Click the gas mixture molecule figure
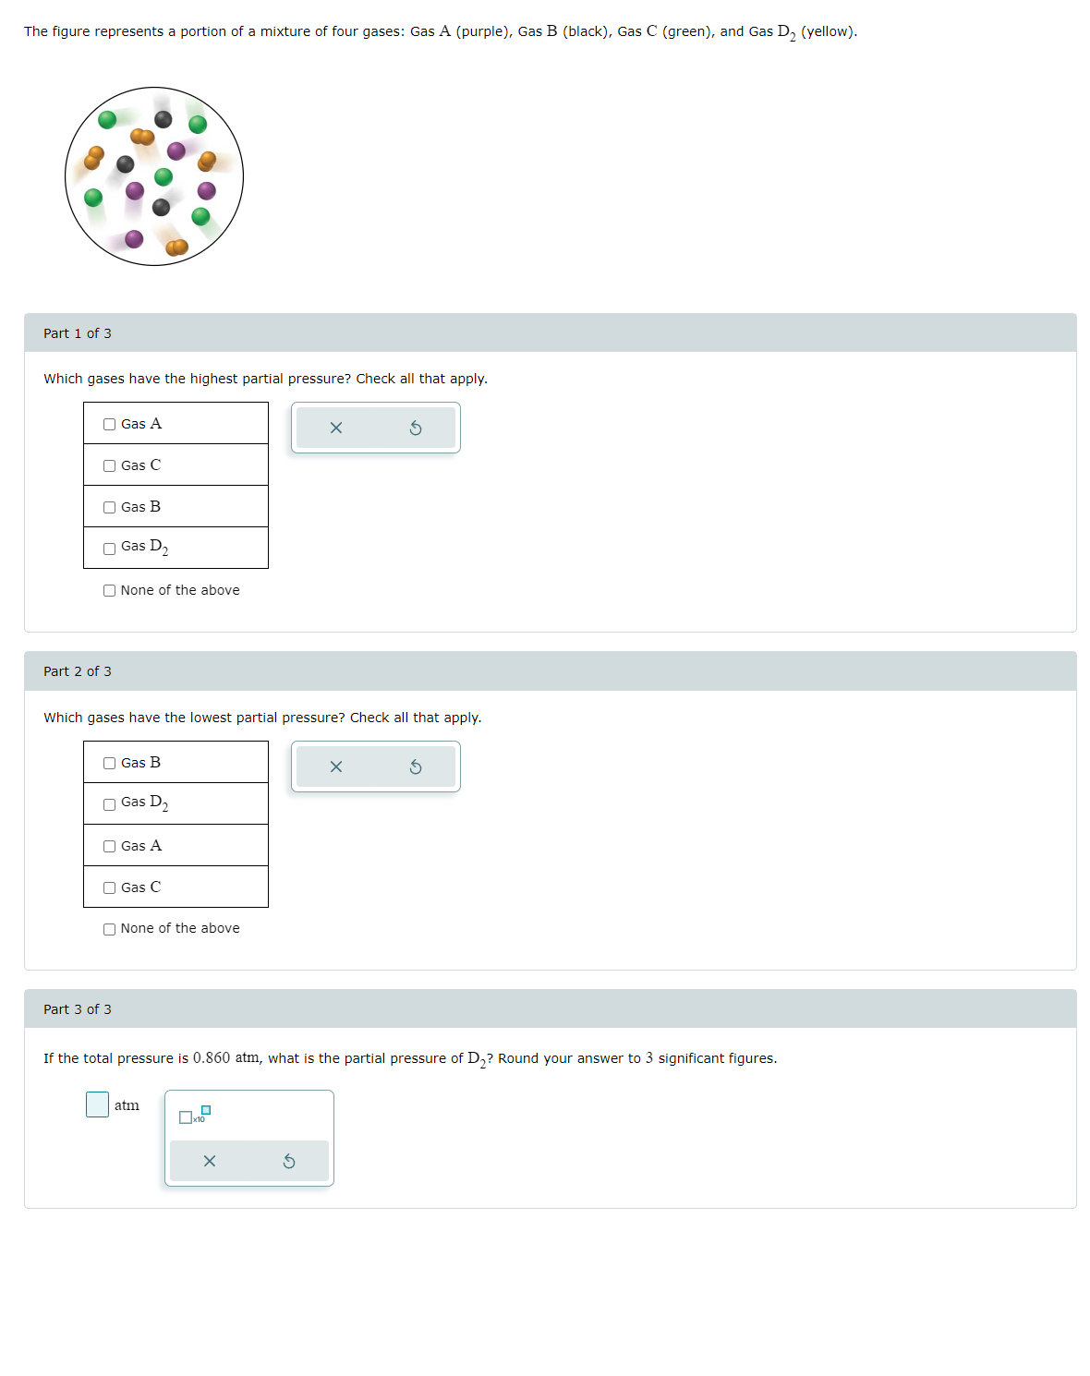Viewport: 1090px width, 1376px height. [154, 176]
